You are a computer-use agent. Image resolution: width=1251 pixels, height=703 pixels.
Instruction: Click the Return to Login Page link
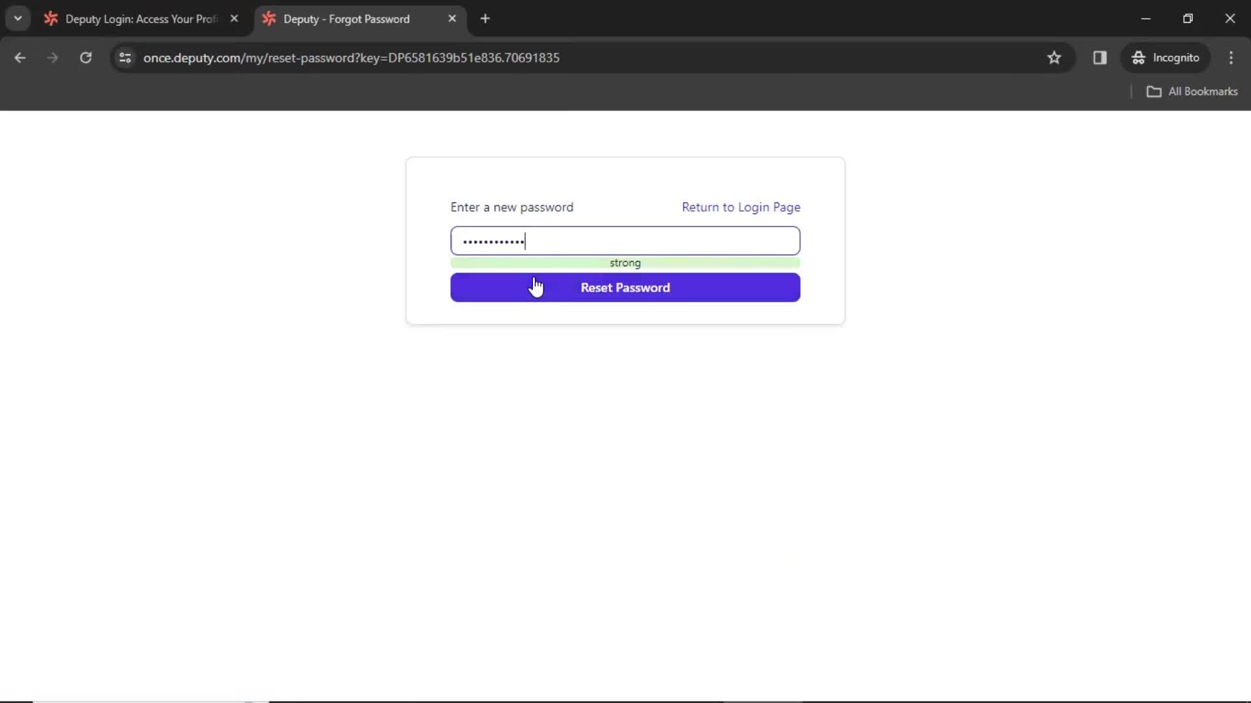tap(741, 207)
